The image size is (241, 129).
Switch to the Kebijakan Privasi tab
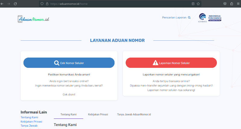click(x=98, y=115)
